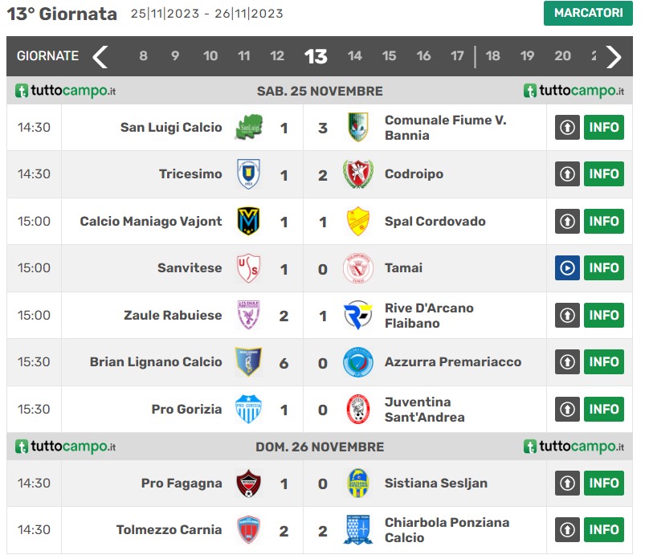
Task: Click the Sistiana Sesljan team crest
Action: 357,484
